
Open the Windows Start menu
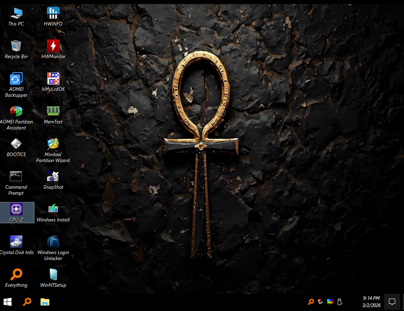tap(8, 302)
